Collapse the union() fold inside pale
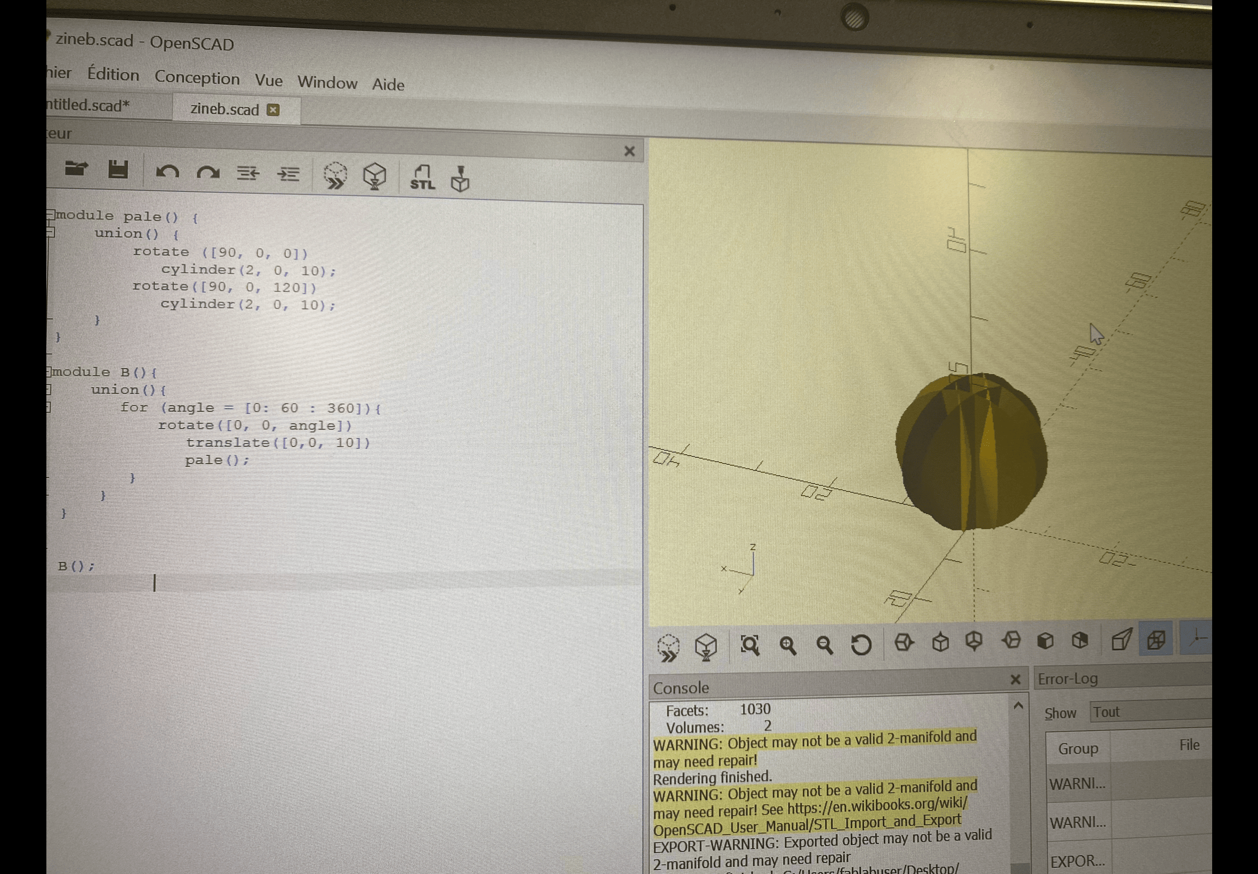 [51, 232]
